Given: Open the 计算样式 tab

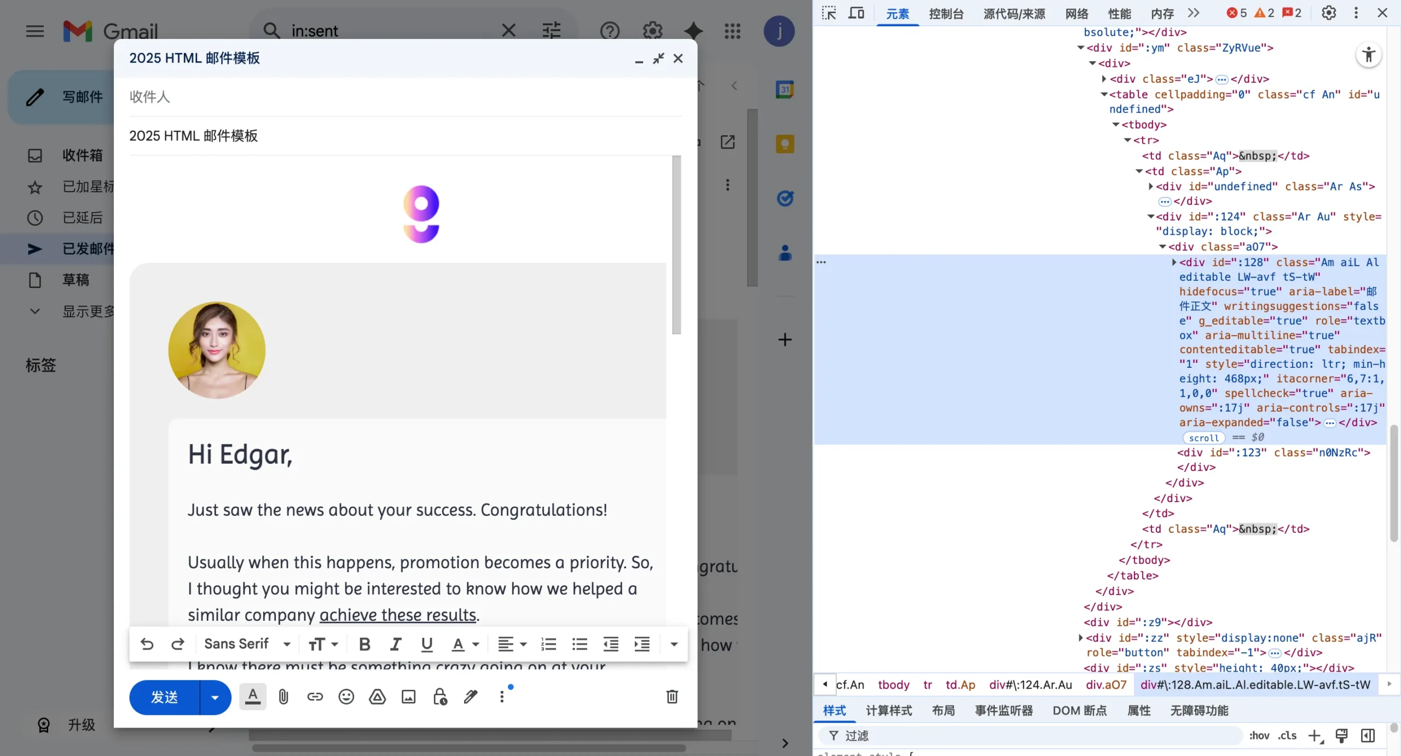Looking at the screenshot, I should [x=889, y=711].
